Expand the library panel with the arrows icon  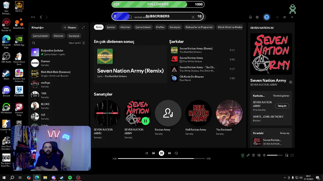(83, 28)
